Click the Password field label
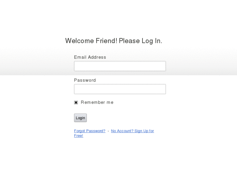This screenshot has width=237, height=177. (x=85, y=80)
